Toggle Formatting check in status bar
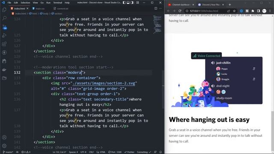Screen dimensions: 274x154 144,152
